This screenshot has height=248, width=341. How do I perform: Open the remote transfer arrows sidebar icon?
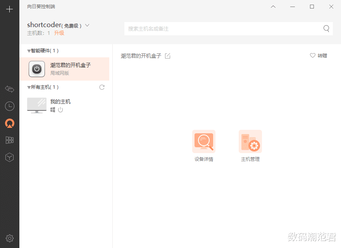(10, 89)
